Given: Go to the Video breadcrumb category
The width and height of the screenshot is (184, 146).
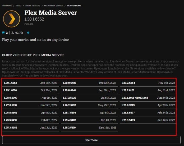Looking at the screenshot, I should click(x=19, y=6).
